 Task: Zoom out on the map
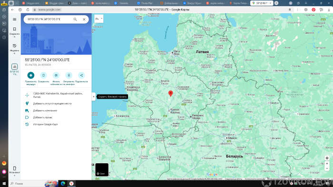coord(327,168)
